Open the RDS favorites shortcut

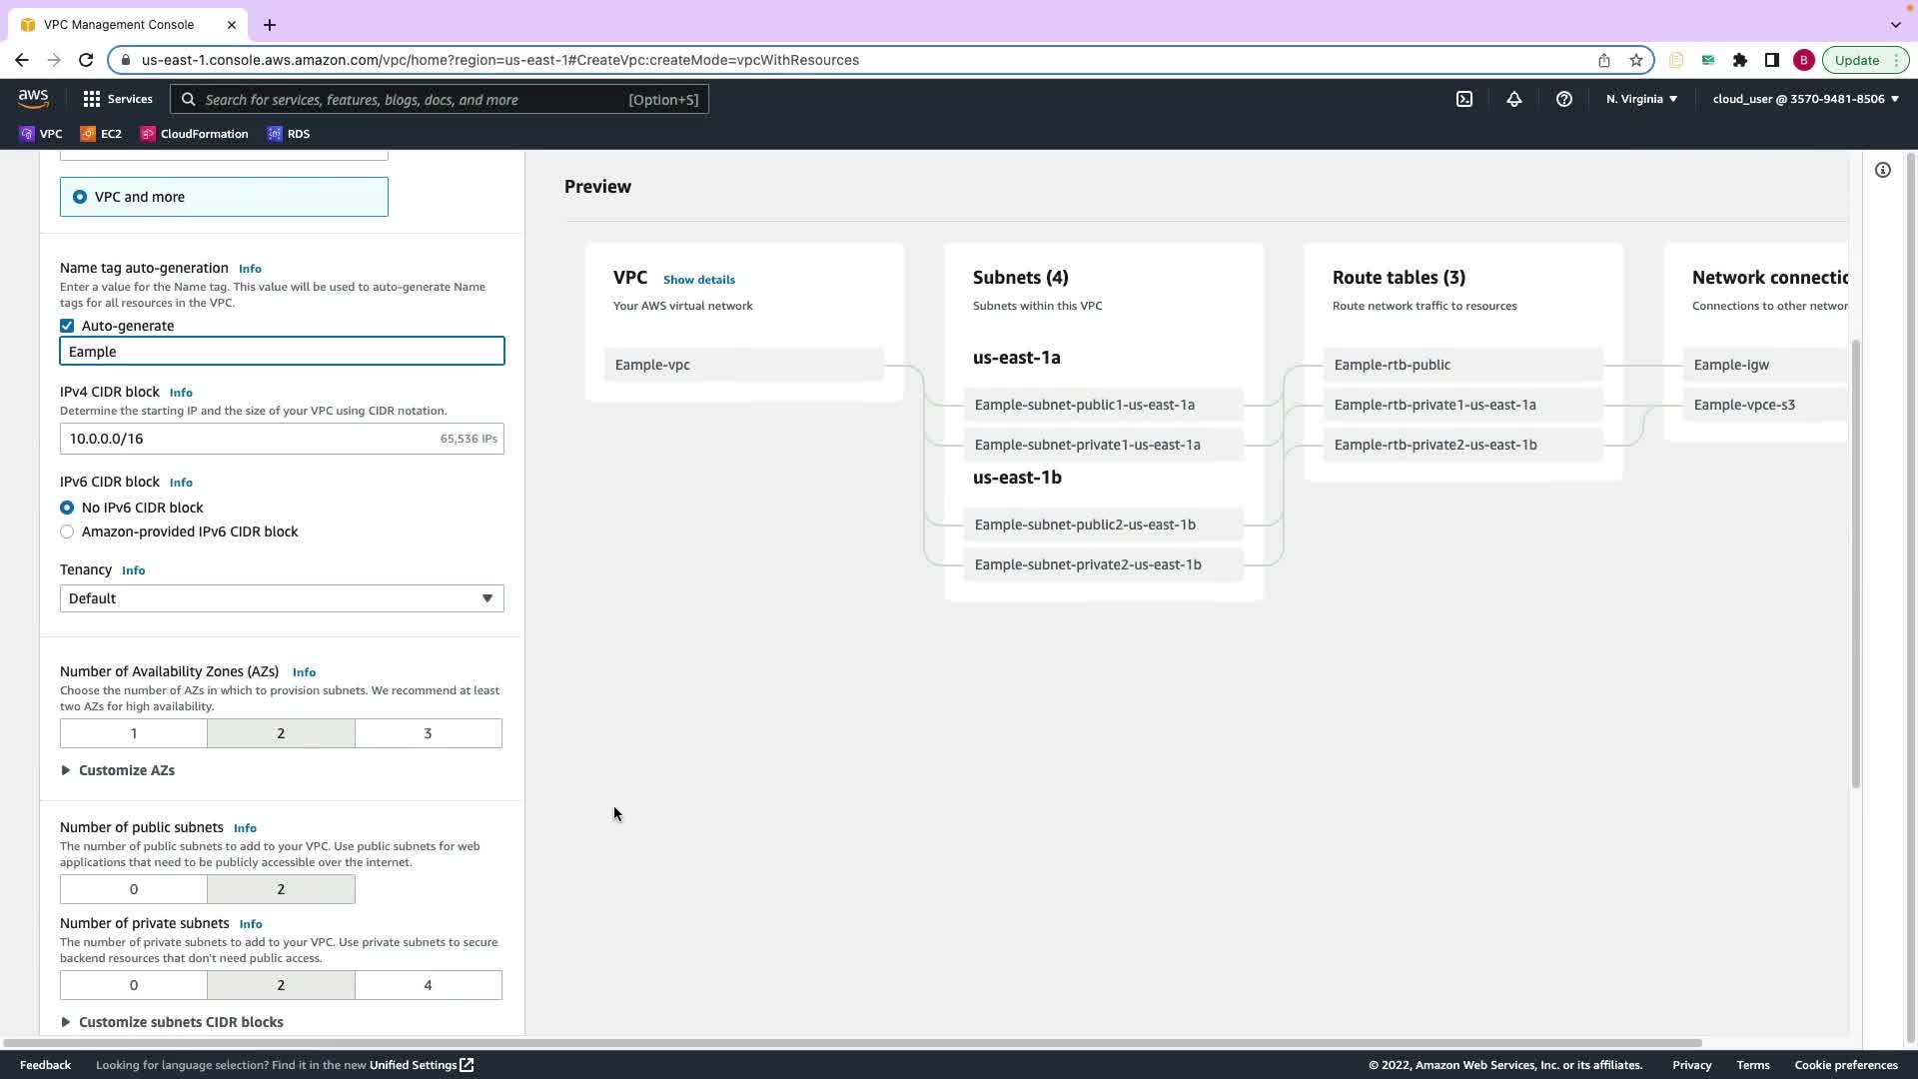click(289, 134)
